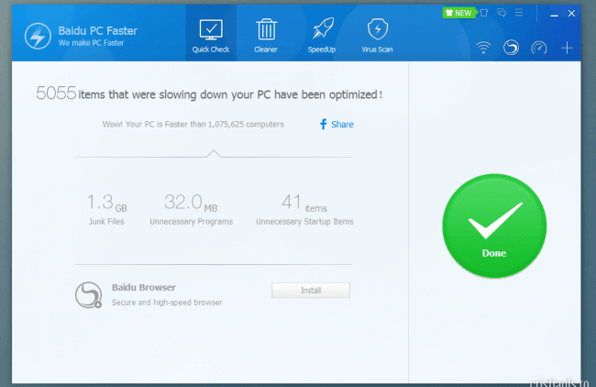This screenshot has height=387, width=596.
Task: Click the green Done button
Action: click(494, 226)
